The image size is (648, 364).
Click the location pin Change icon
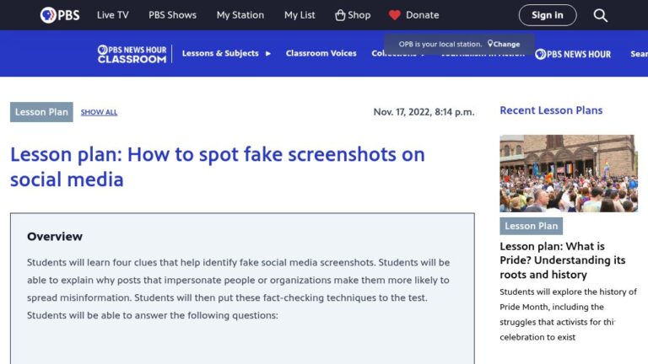(x=490, y=43)
